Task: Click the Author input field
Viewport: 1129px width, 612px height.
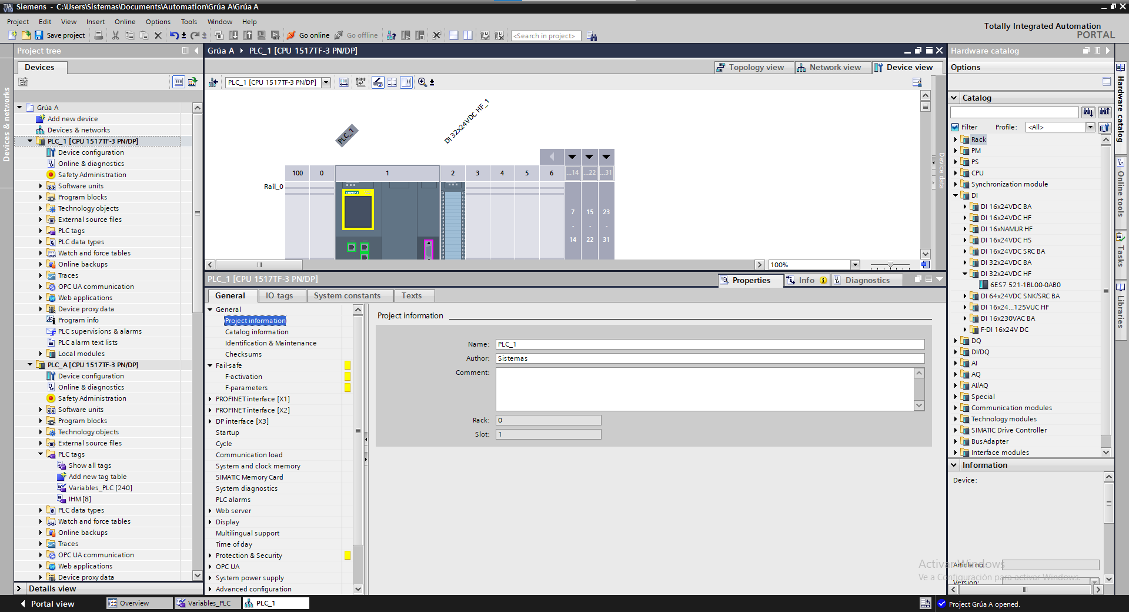Action: [709, 358]
